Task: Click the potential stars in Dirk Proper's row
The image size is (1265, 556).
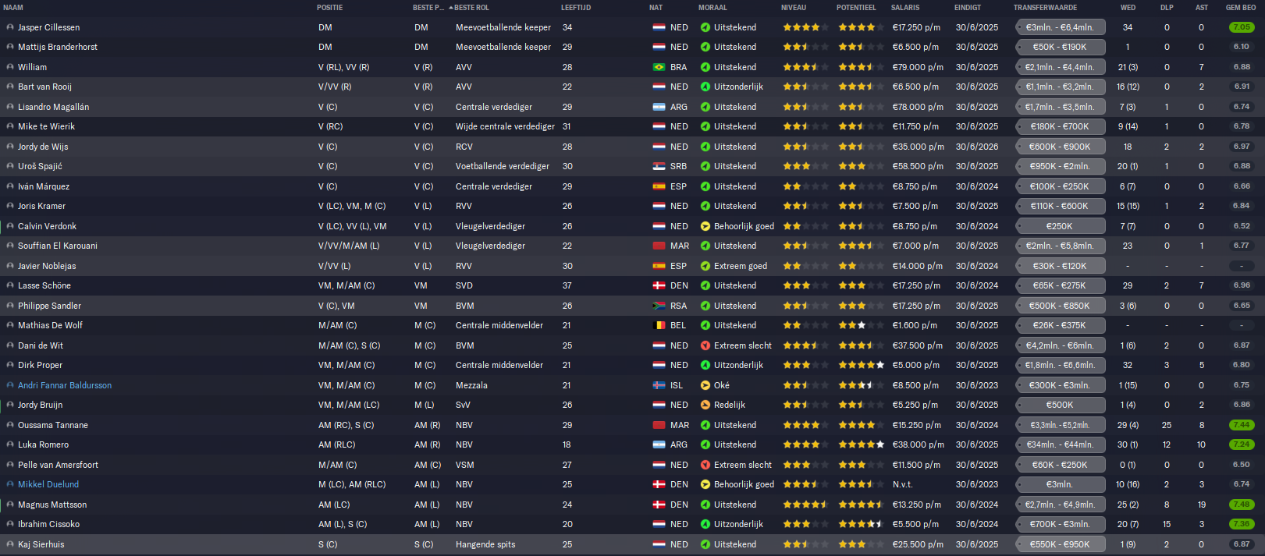Action: [x=862, y=365]
